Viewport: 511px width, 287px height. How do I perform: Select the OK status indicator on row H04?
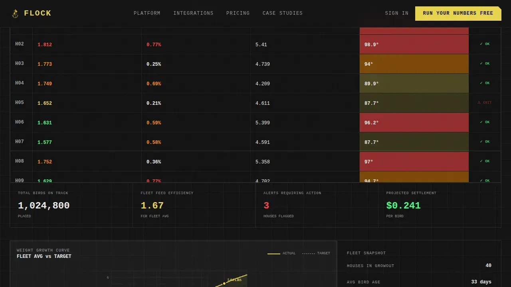485,83
